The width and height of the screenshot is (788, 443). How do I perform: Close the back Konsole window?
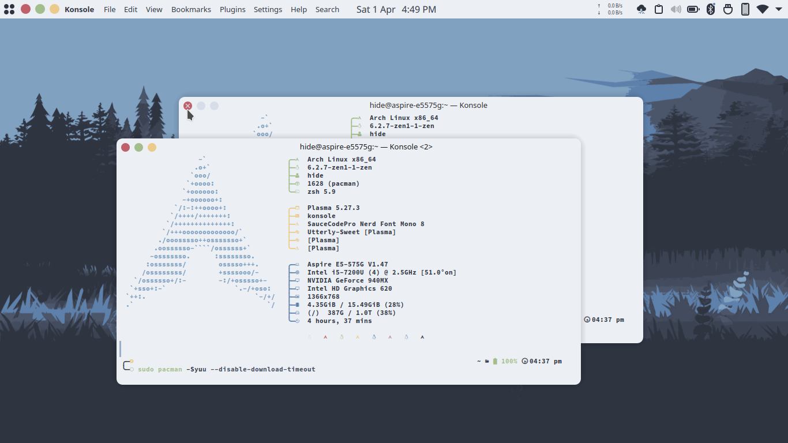click(x=187, y=106)
